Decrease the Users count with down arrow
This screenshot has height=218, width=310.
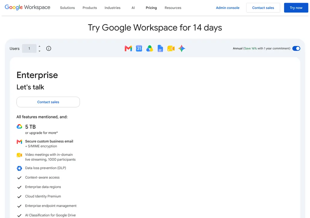(x=40, y=51)
